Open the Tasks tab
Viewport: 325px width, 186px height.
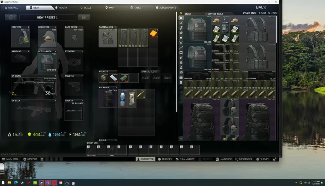click(x=136, y=8)
